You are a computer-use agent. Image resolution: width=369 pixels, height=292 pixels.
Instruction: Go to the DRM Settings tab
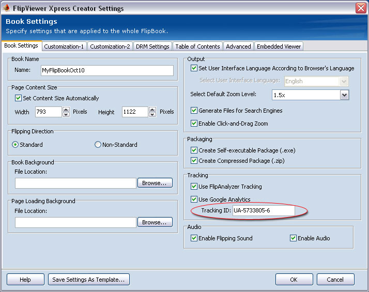point(152,47)
